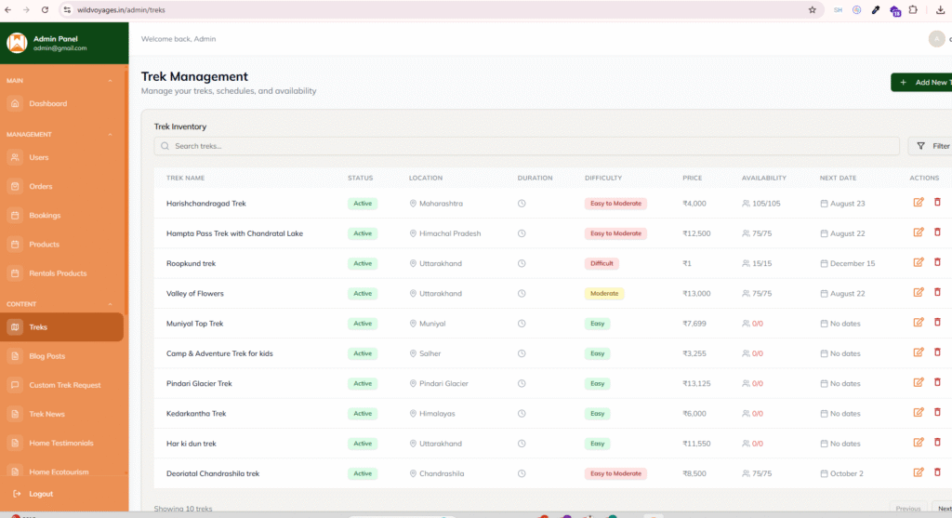Screen dimensions: 952x518
Task: Go to Previous page of treks
Action: (908, 509)
